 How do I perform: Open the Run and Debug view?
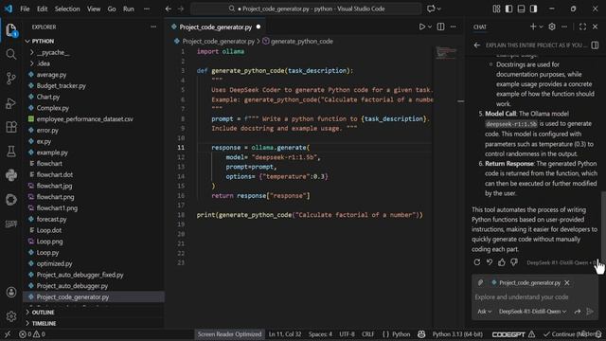[11, 103]
